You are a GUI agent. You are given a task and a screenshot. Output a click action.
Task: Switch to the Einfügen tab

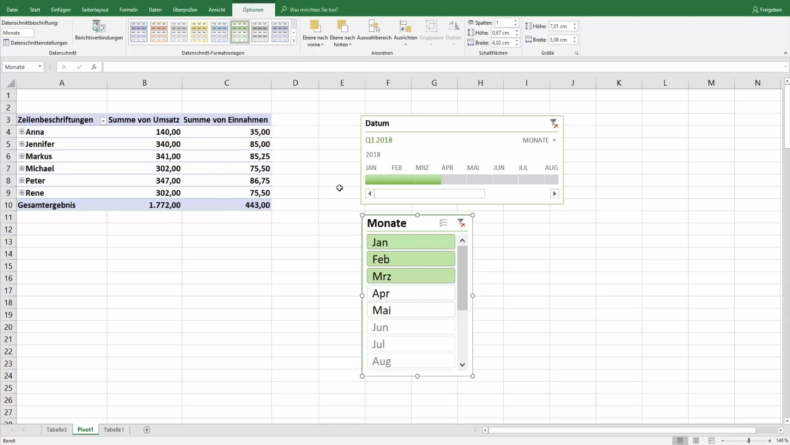(61, 9)
